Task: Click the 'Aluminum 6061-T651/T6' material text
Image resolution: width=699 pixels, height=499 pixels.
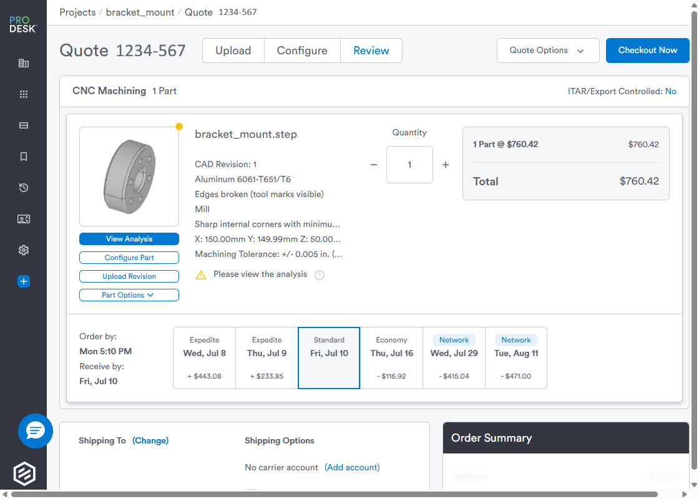Action: click(x=243, y=179)
